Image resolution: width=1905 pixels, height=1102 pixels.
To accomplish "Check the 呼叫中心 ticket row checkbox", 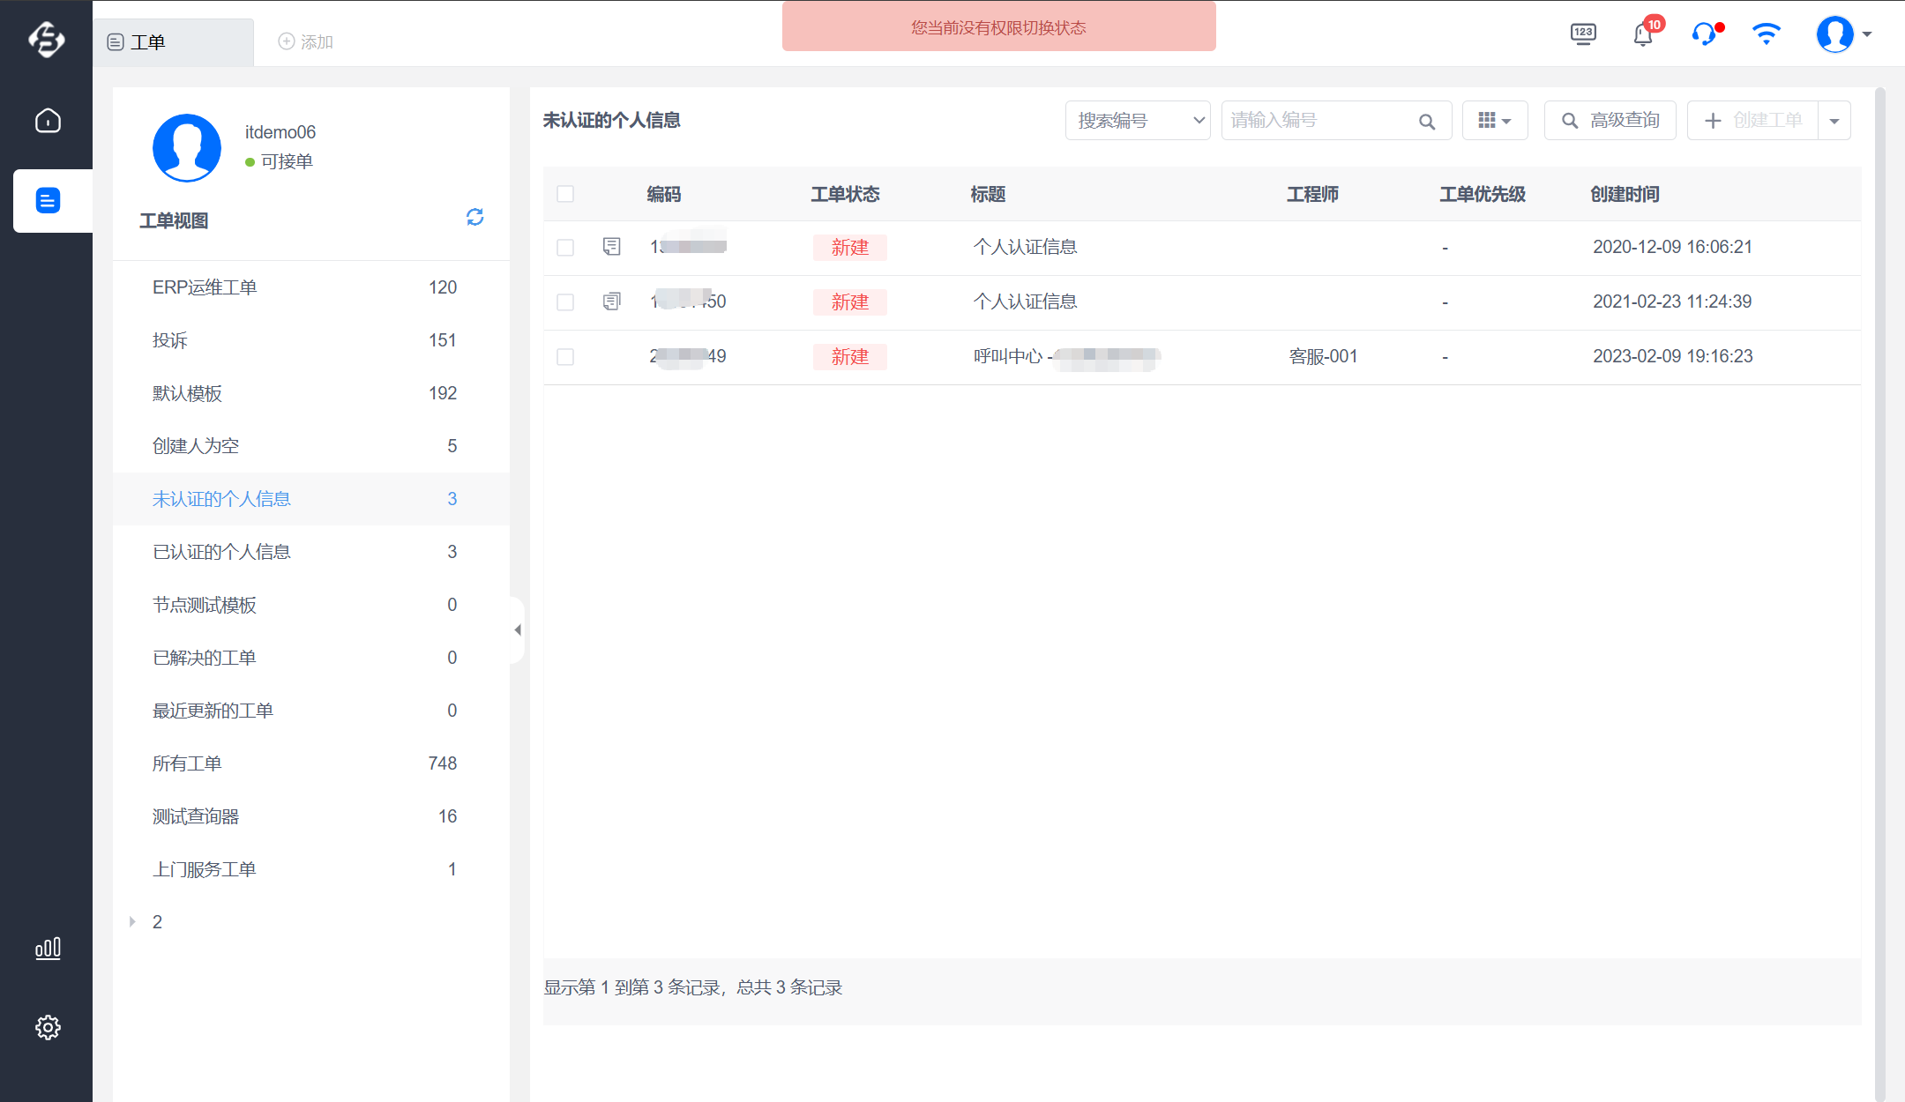I will 565,357.
